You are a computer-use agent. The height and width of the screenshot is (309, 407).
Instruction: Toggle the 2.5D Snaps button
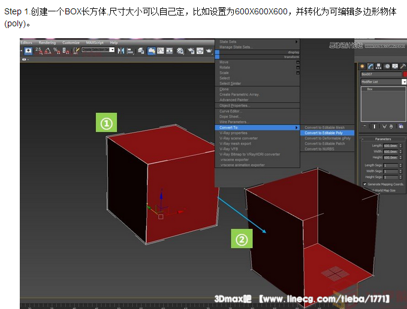coord(39,50)
